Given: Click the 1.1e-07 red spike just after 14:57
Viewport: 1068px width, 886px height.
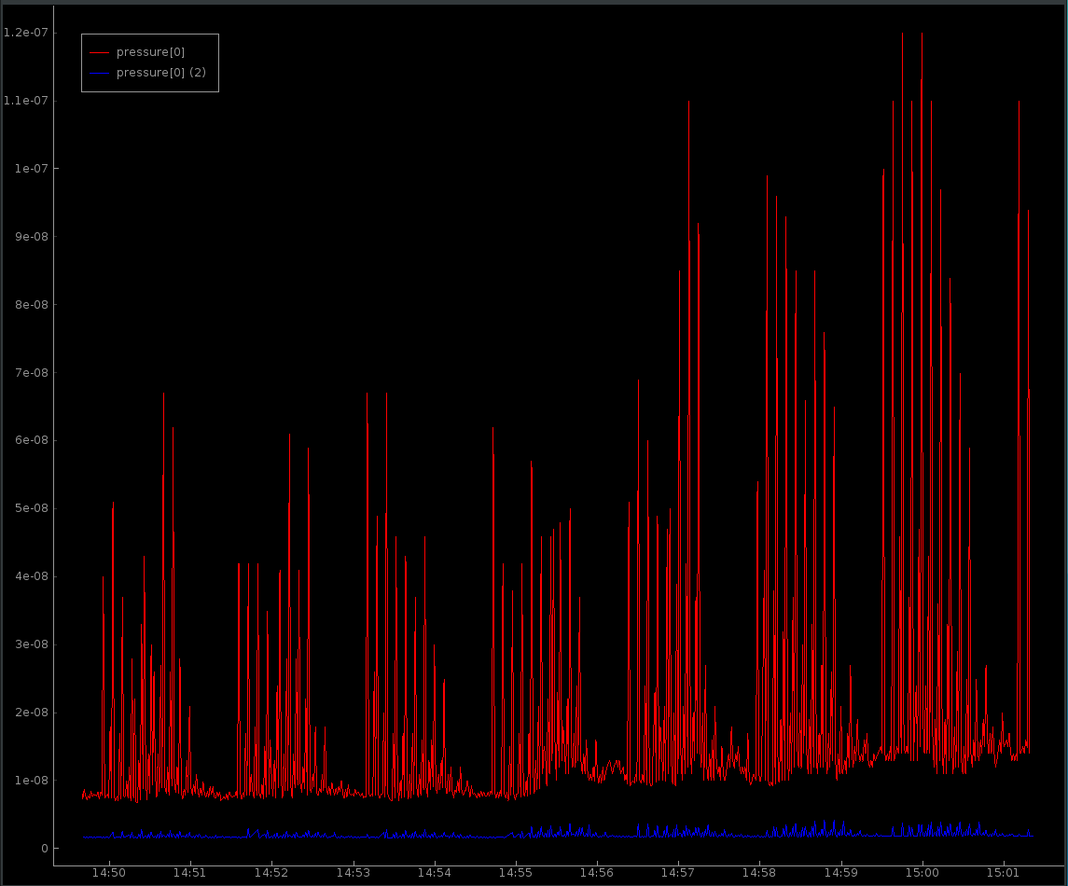Looking at the screenshot, I should (x=688, y=104).
